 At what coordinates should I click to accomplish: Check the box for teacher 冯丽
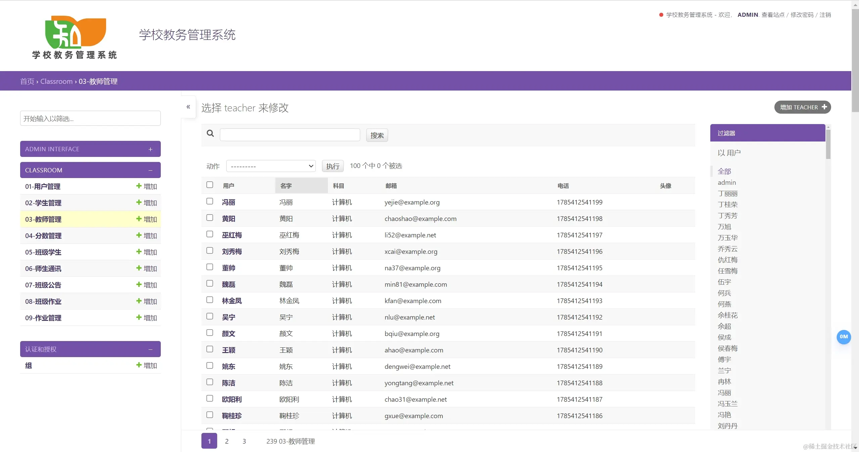(x=210, y=202)
